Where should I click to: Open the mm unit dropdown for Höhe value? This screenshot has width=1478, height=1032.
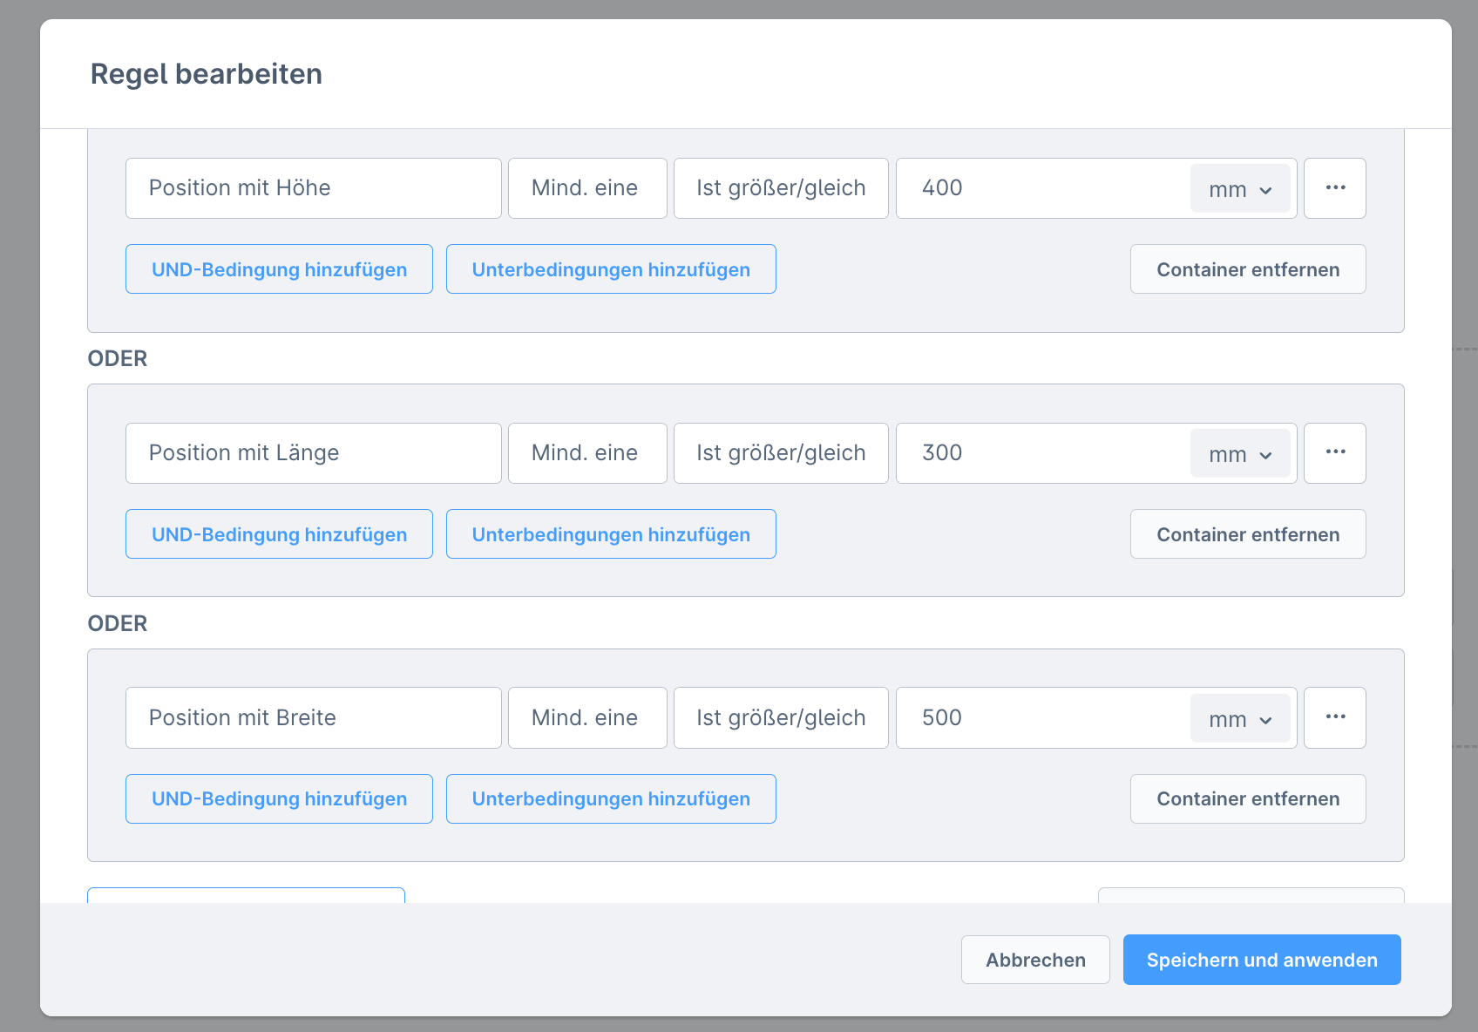tap(1239, 189)
